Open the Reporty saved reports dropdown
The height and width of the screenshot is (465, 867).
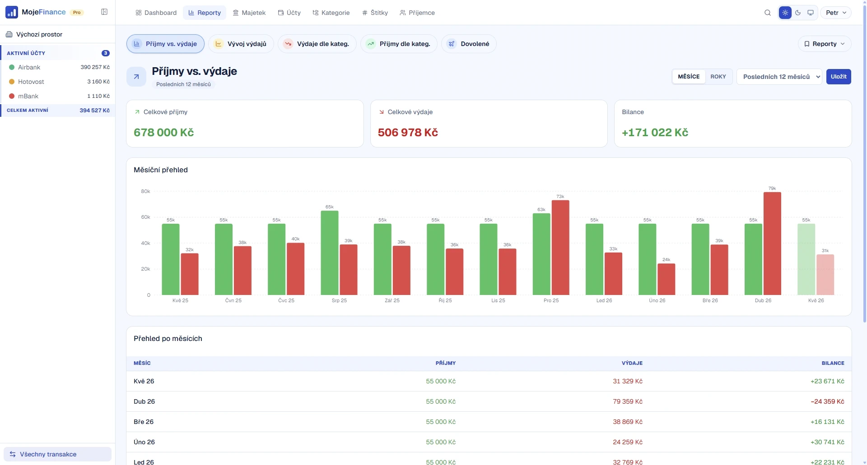click(x=825, y=44)
